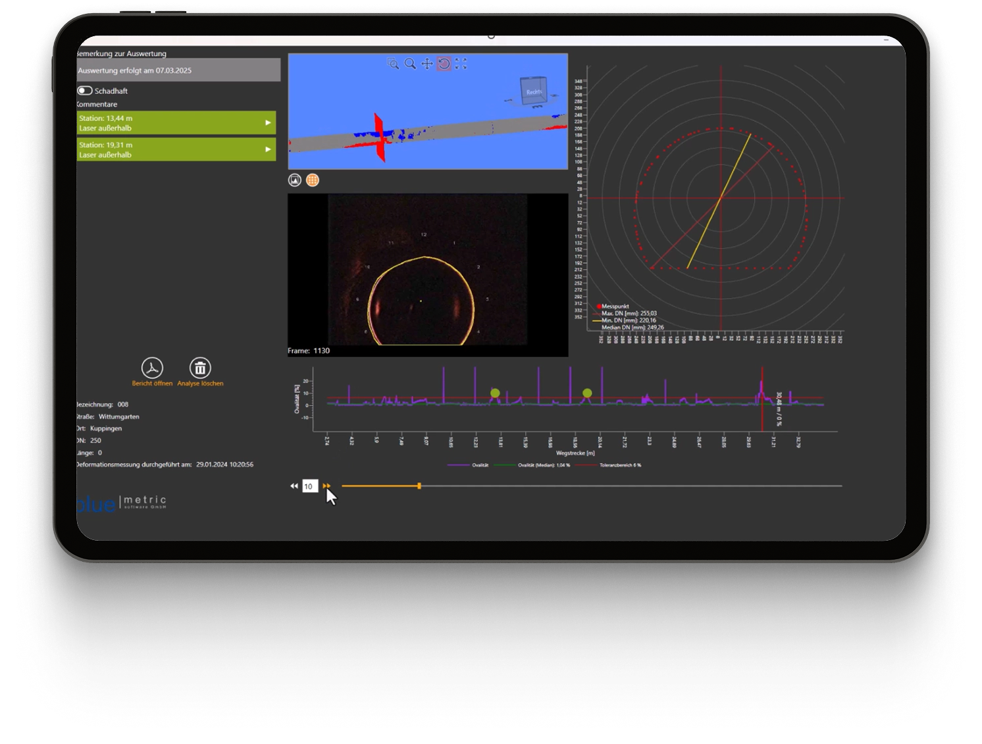Select the pan move arrows tool
This screenshot has width=982, height=744.
427,64
